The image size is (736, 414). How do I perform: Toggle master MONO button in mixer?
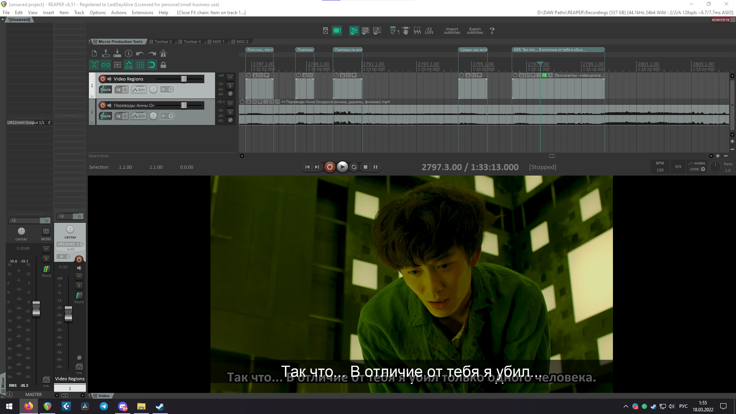pyautogui.click(x=46, y=232)
